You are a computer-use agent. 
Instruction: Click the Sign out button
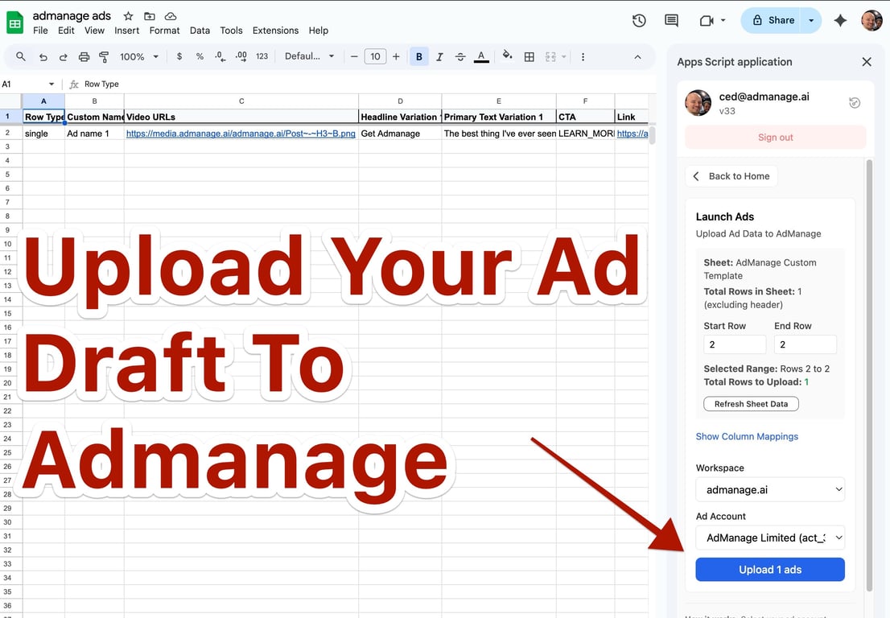[776, 138]
